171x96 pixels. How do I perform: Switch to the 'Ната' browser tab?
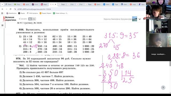tap(106, 5)
